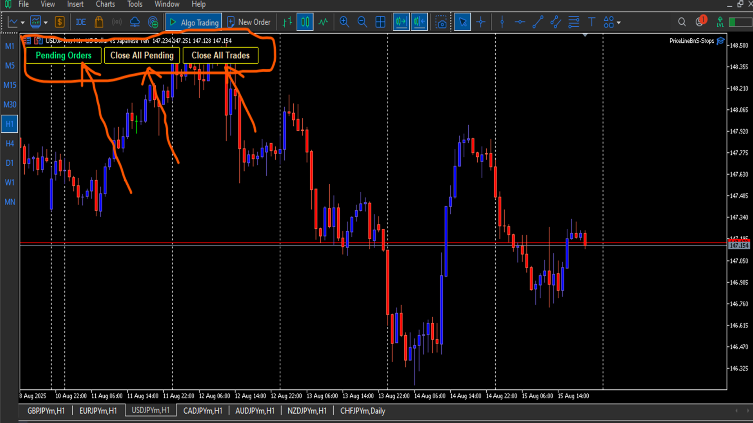Open the Insert menu
Screen dimensions: 753x423
(75, 4)
